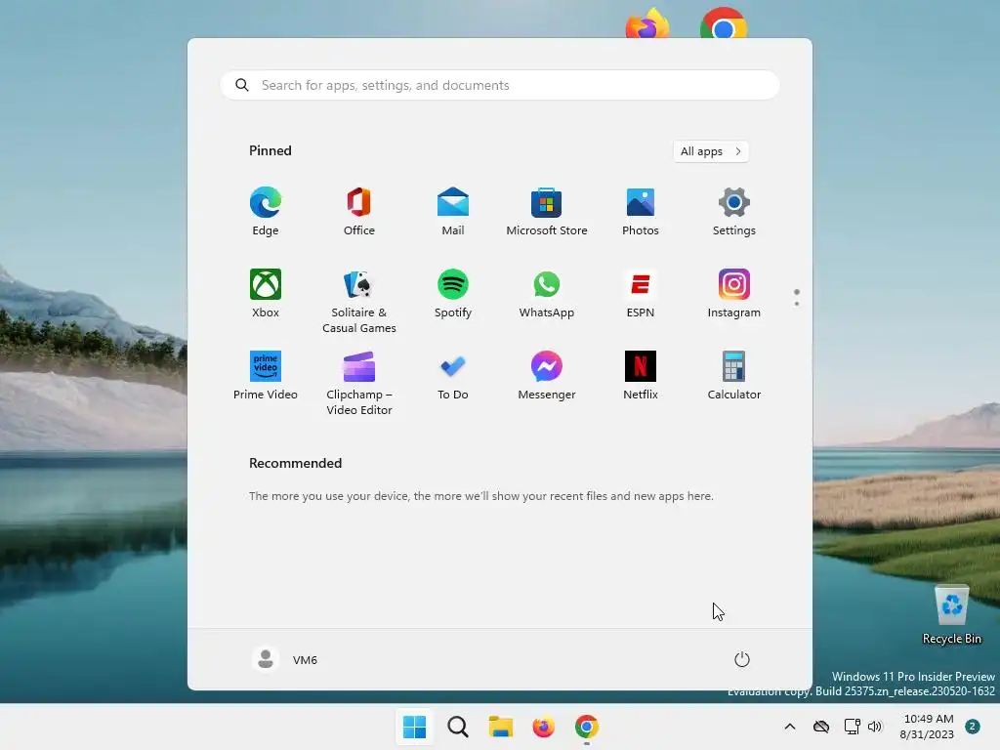Screen dimensions: 1000x750
Task: Go to the next page of pinned apps
Action: 797,304
